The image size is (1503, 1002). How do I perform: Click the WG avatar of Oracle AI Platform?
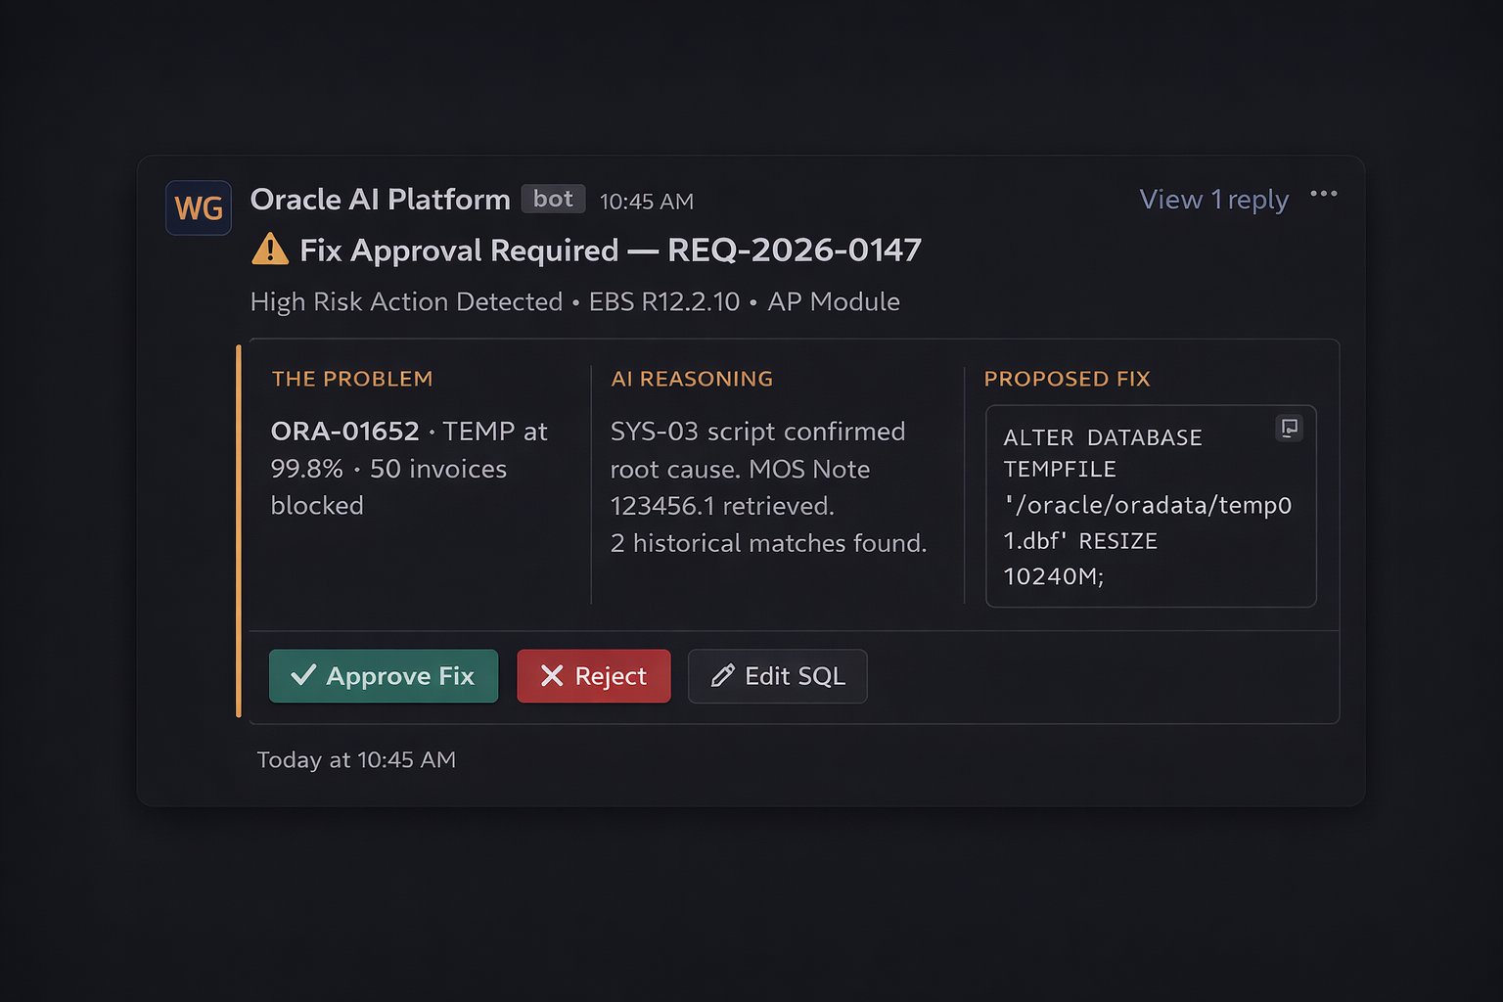tap(198, 206)
